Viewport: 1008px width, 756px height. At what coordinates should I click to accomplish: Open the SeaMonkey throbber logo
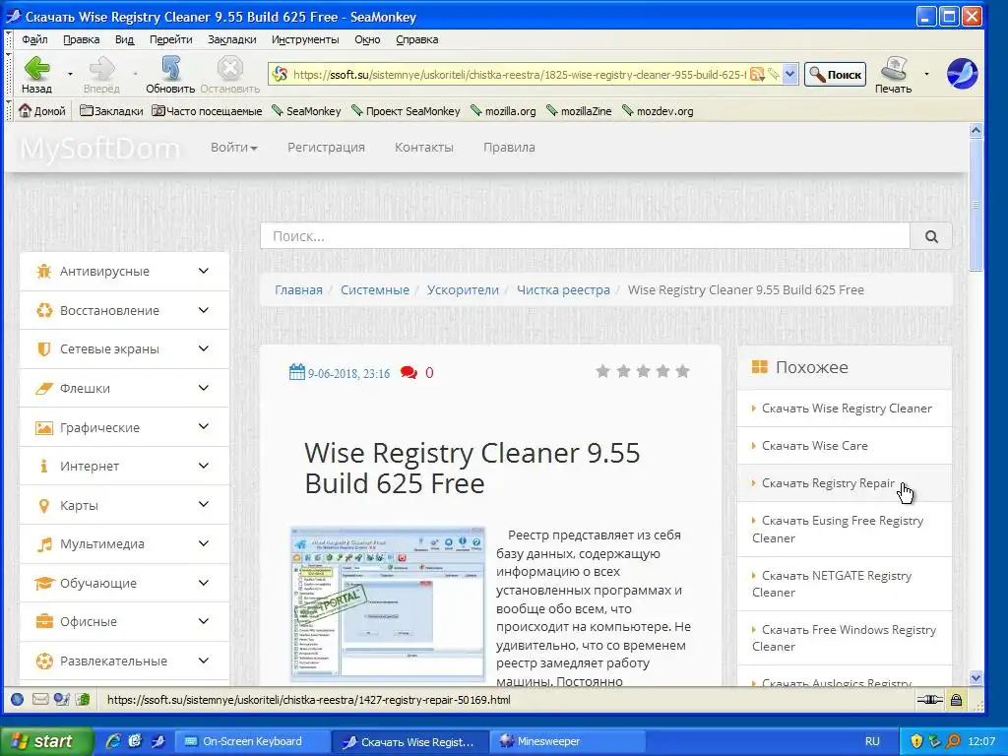point(962,73)
